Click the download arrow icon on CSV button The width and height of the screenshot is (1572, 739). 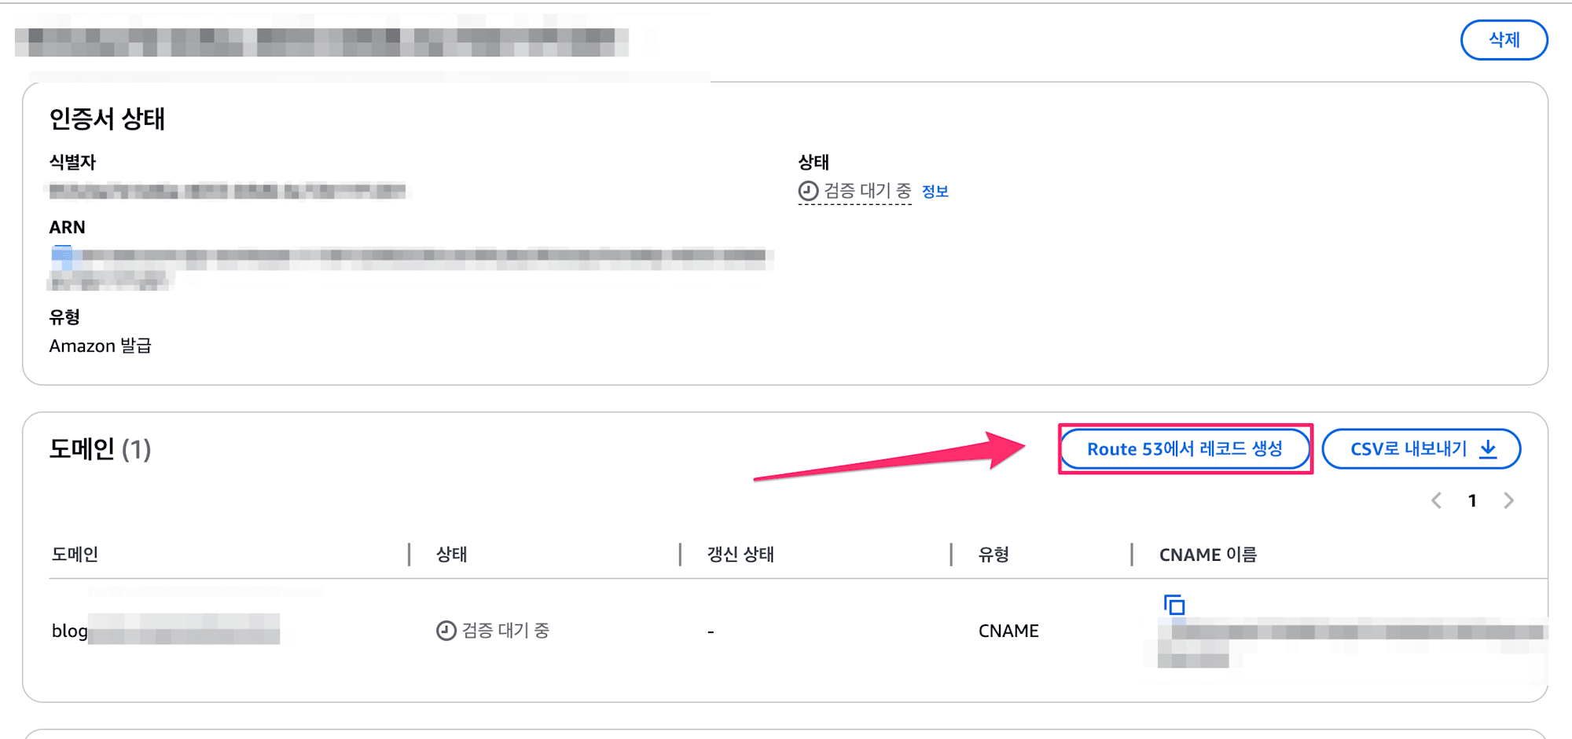tap(1488, 449)
